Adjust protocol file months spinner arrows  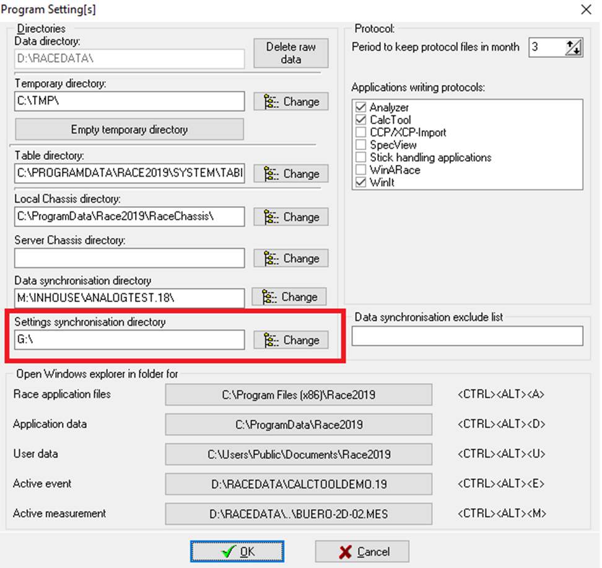574,48
